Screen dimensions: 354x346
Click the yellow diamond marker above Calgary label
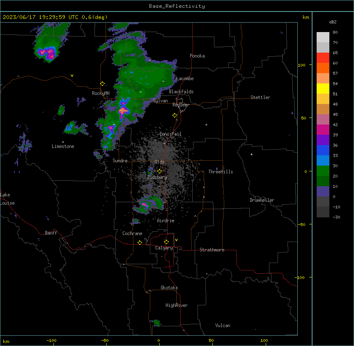166,242
